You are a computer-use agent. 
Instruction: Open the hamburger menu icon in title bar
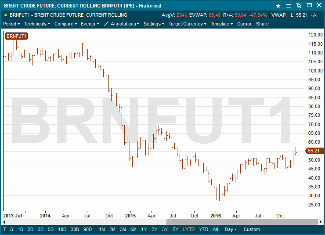coord(288,6)
